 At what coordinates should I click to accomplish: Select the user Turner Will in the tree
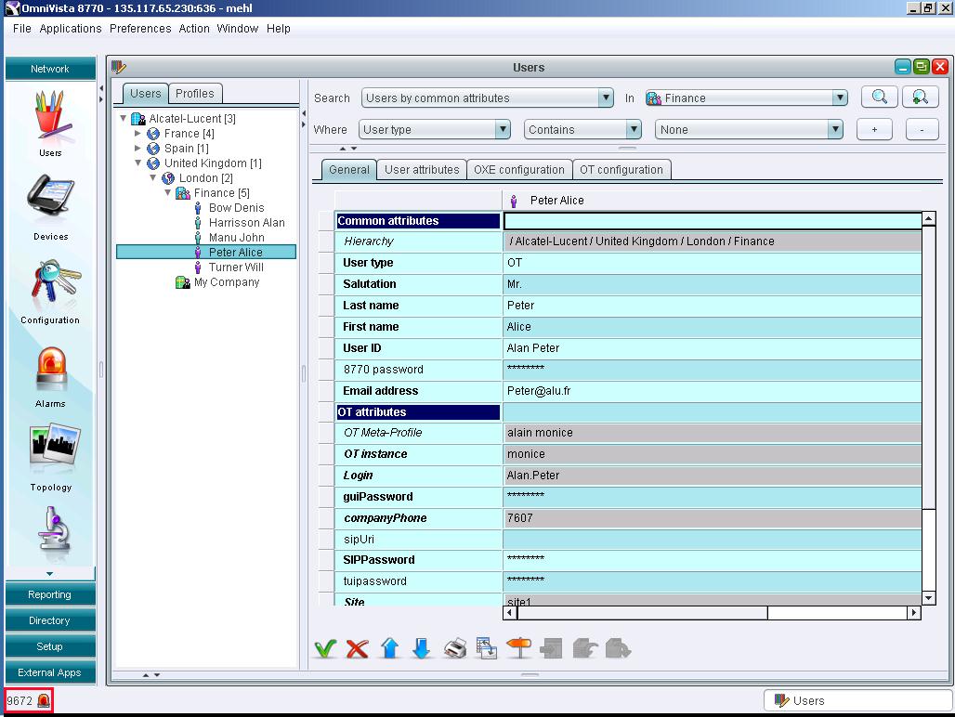pos(234,267)
